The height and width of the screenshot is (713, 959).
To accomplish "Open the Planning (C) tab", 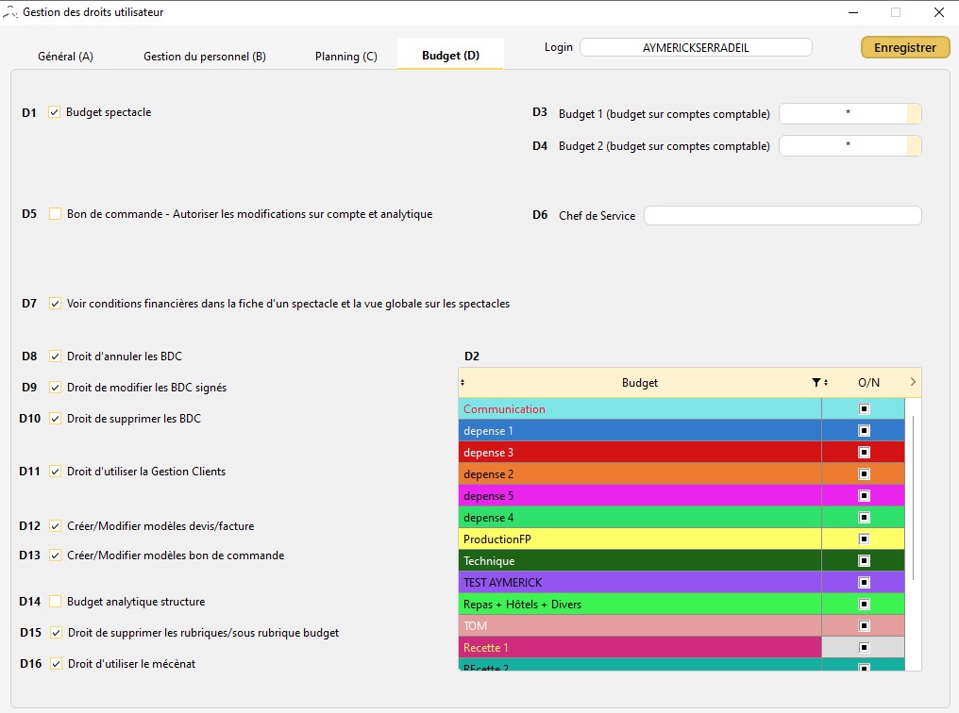I will (x=345, y=57).
